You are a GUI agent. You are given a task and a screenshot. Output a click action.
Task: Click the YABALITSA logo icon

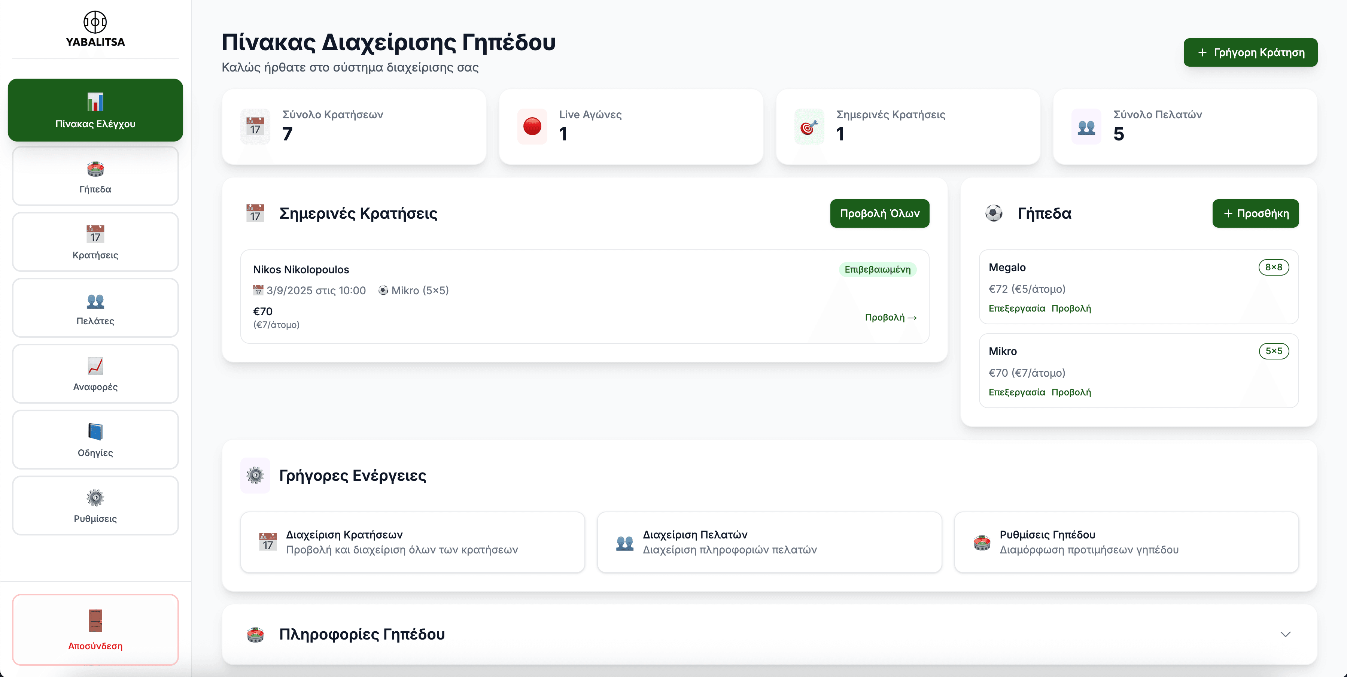tap(95, 22)
